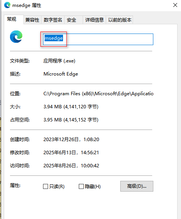Click the location path C:\Program Files (x86)
This screenshot has width=181, height=219.
98,94
